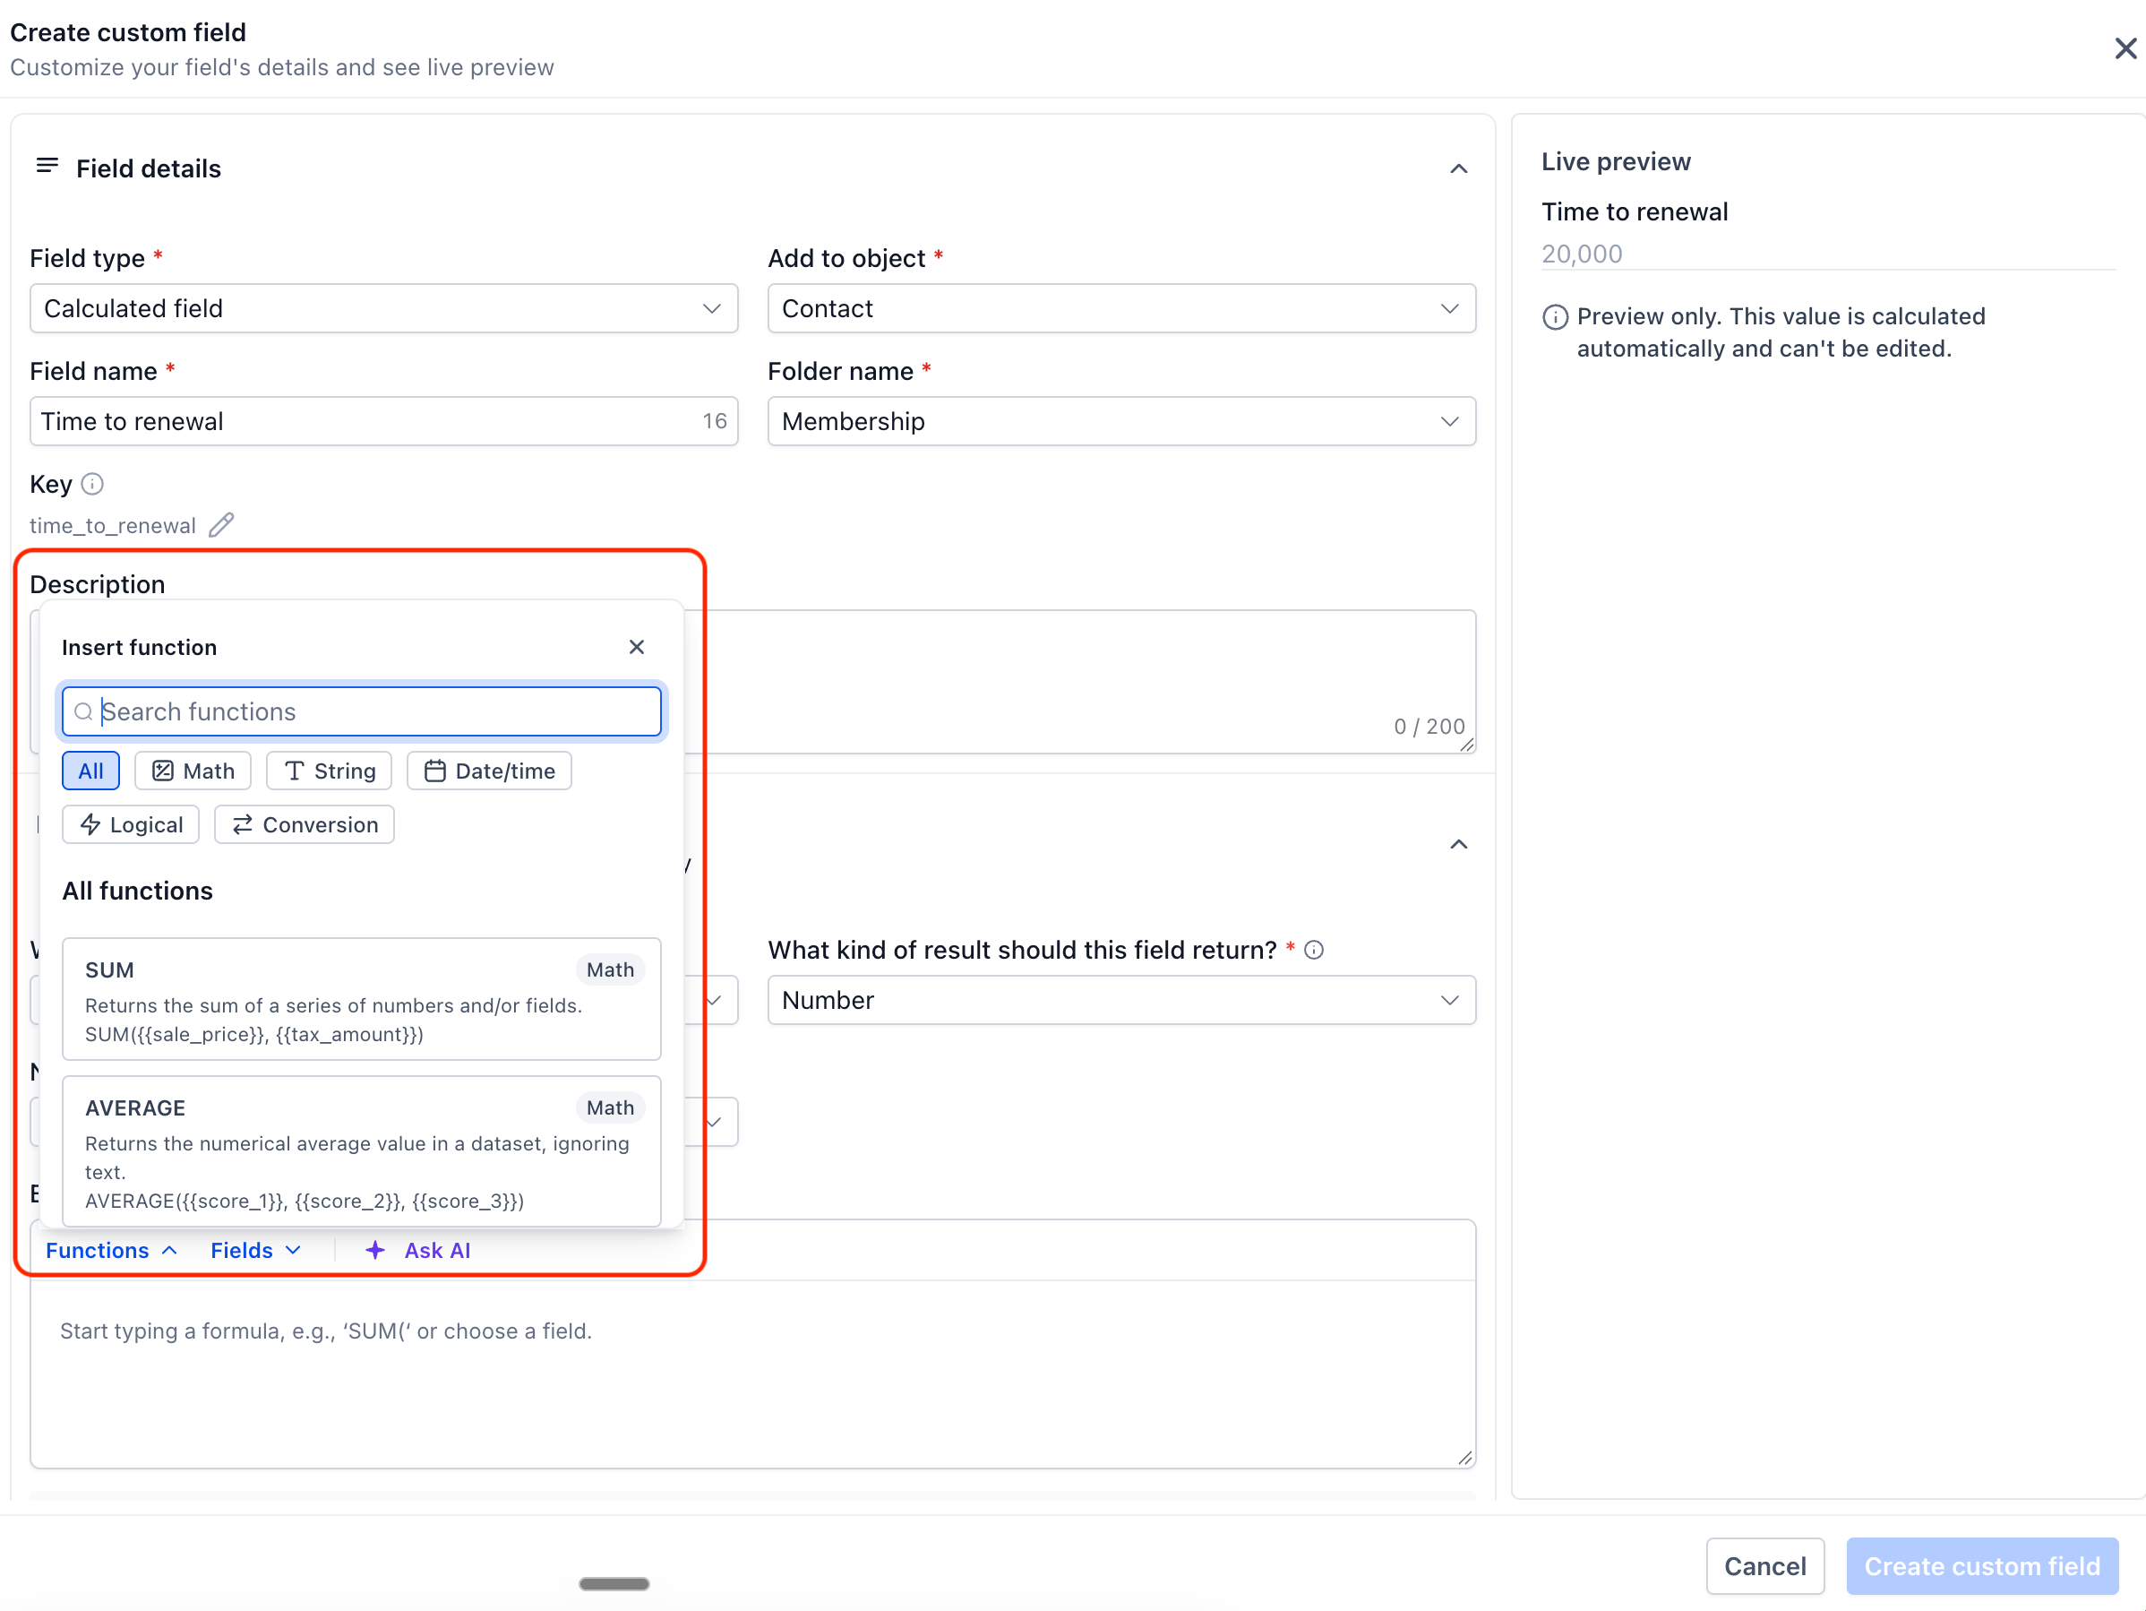Click the info icon next to Key
This screenshot has height=1611, width=2146.
pos(92,483)
